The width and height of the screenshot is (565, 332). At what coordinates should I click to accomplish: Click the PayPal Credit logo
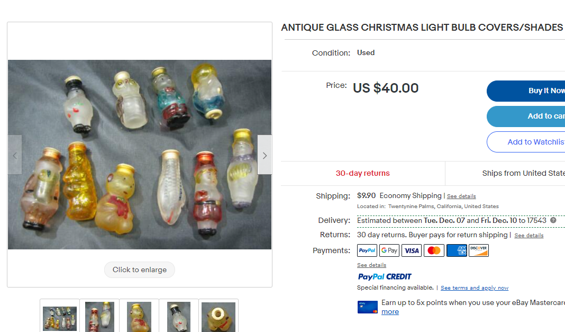point(385,276)
